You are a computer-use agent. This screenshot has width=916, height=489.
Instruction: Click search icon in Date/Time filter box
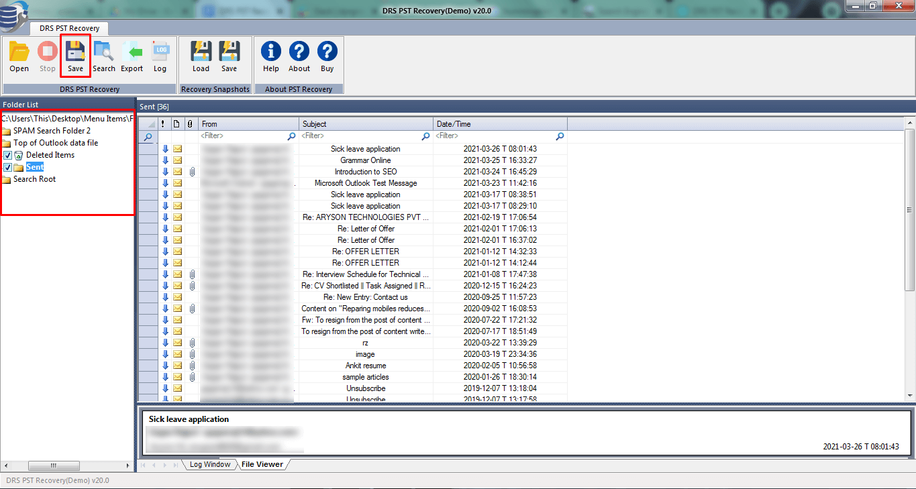pos(560,136)
